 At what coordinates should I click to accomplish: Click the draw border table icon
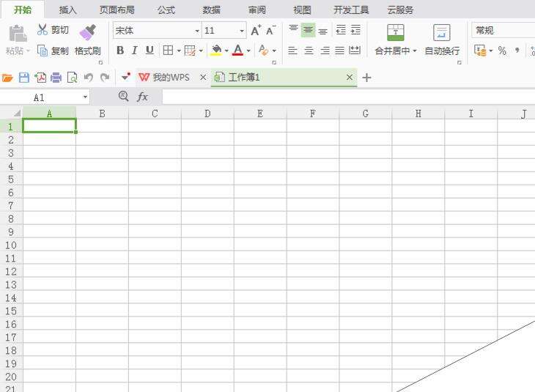190,51
